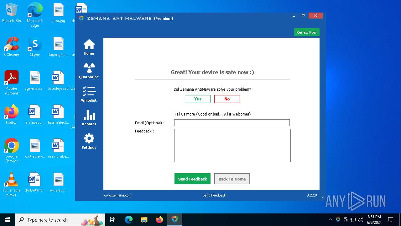
Task: Close the Zemana AntiMalware window
Action: pyautogui.click(x=315, y=16)
